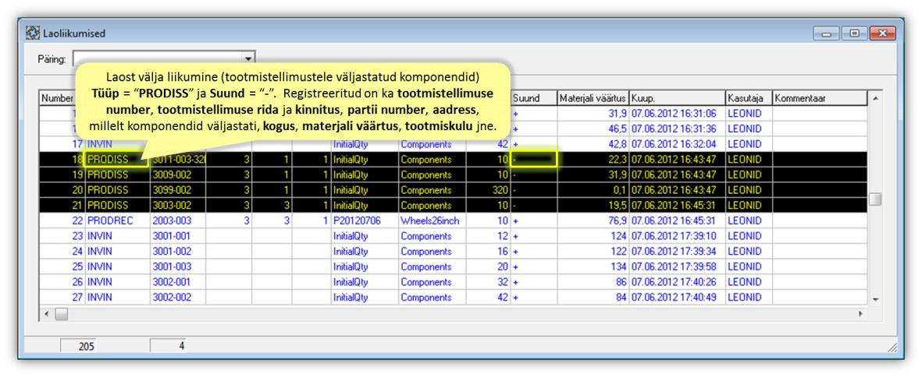Click the vertical scrollbar thumb
Image resolution: width=922 pixels, height=377 pixels.
[875, 199]
